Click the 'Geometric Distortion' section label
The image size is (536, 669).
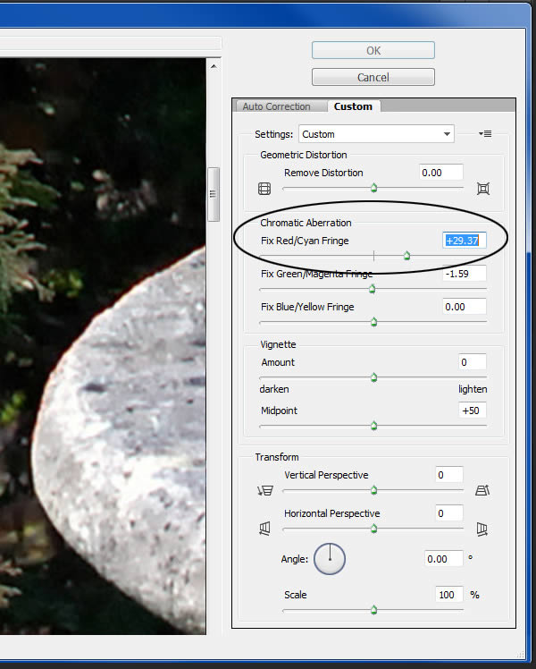304,155
